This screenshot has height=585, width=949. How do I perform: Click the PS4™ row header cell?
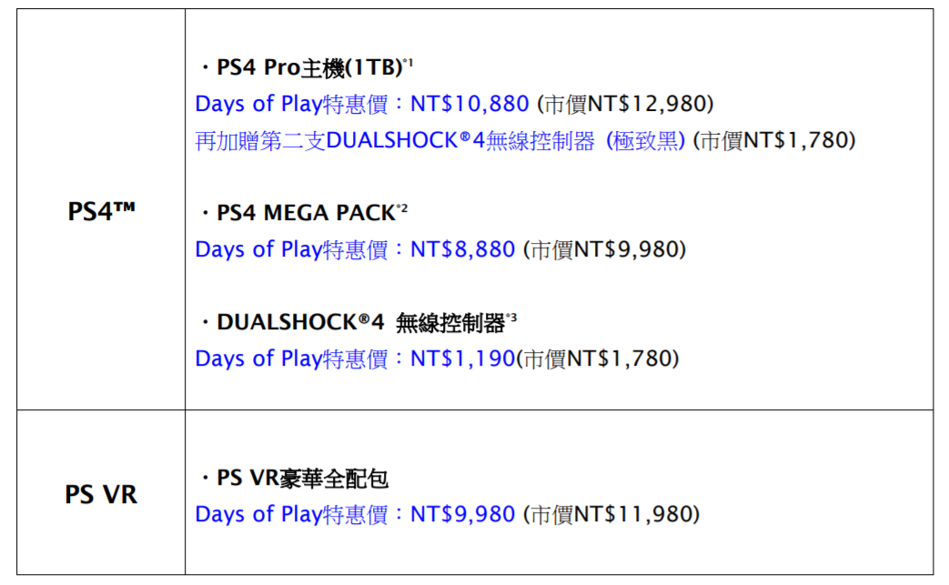[x=101, y=212]
